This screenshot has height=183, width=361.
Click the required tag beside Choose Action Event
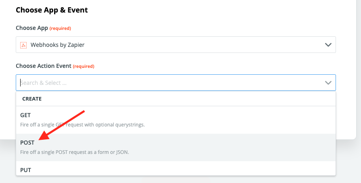[x=84, y=66]
